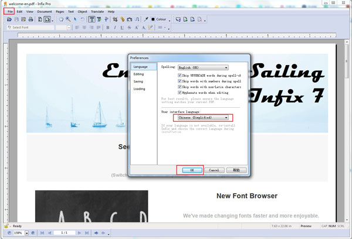Screen dimensions: 352x239
Task: Click the black Colour swatch
Action: point(153,19)
